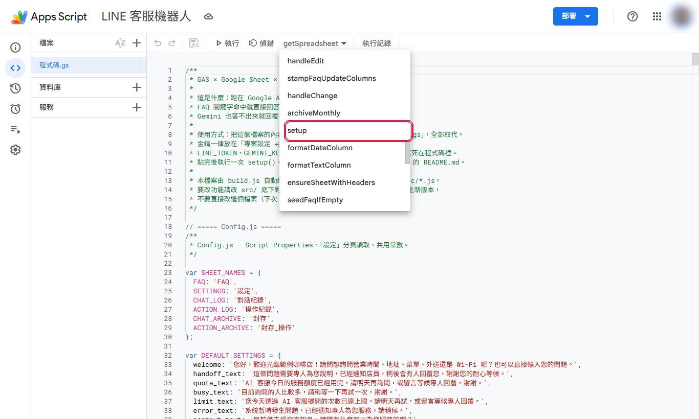
Task: Click the LINE 客服機器人 project title
Action: click(x=146, y=16)
